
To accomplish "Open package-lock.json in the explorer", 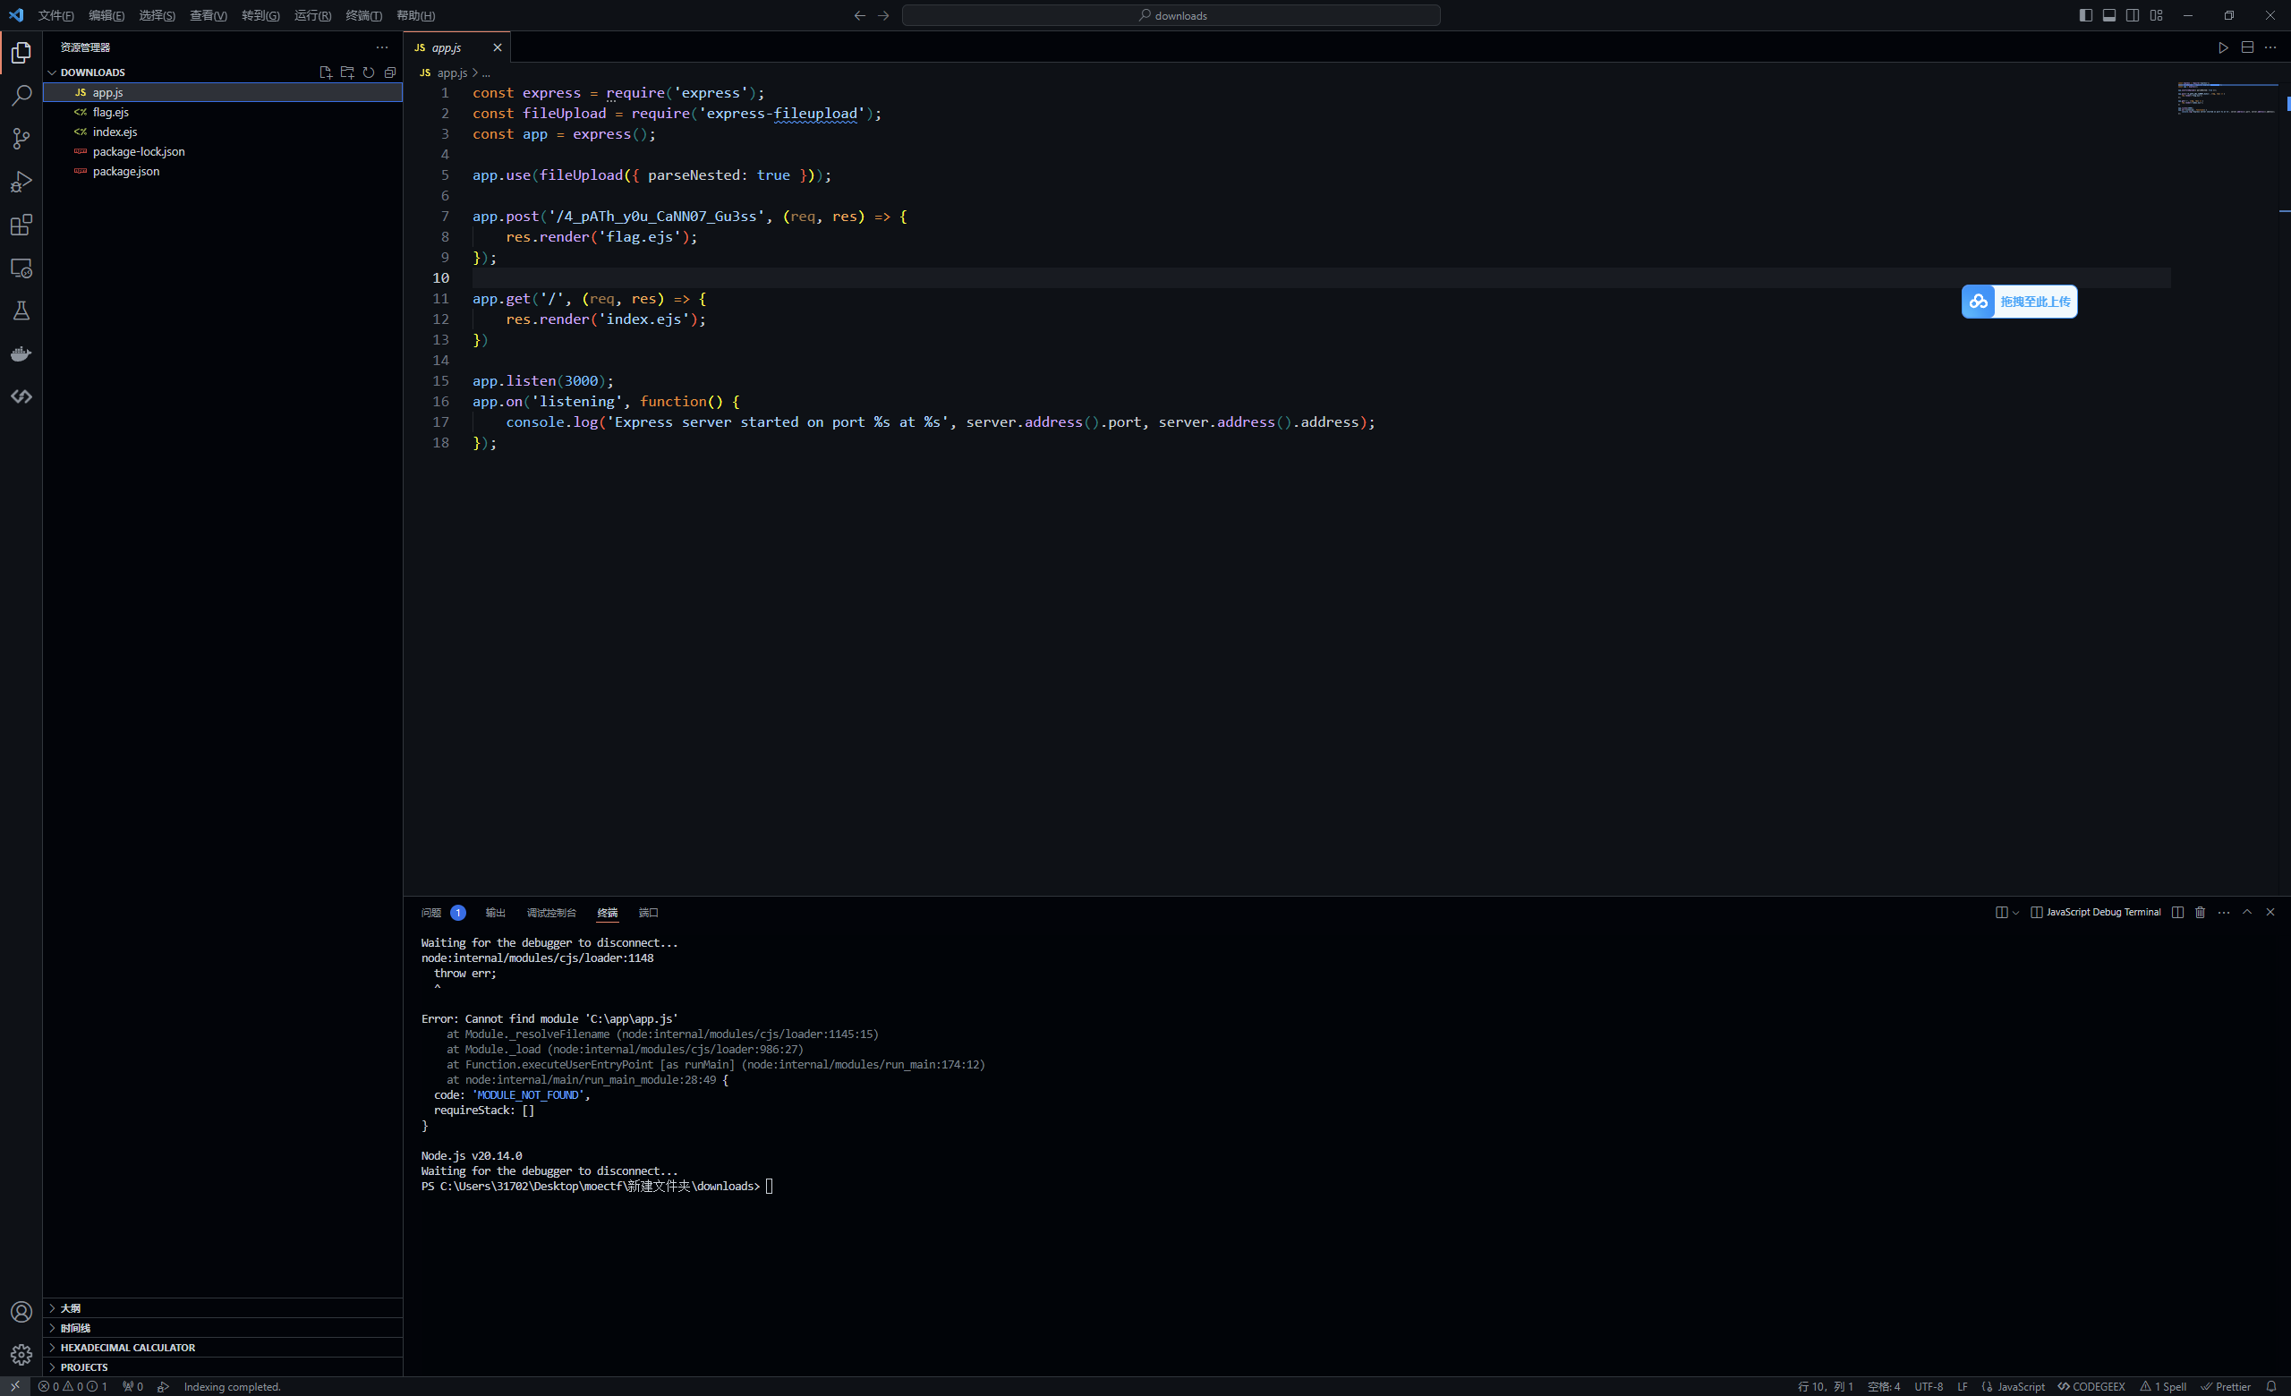I will click(x=223, y=151).
